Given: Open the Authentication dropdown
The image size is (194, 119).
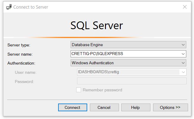Looking at the screenshot, I should click(128, 63).
